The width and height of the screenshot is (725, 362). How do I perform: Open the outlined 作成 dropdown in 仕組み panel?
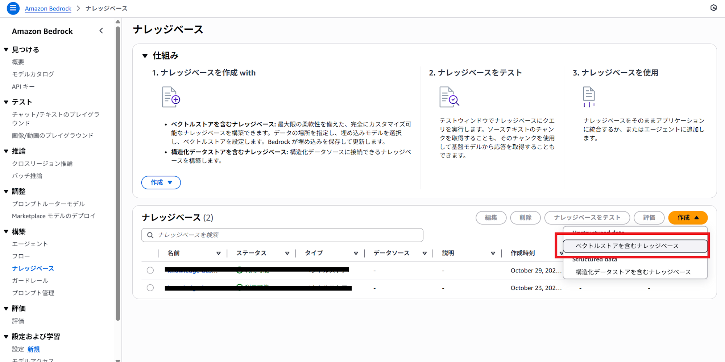(x=161, y=182)
